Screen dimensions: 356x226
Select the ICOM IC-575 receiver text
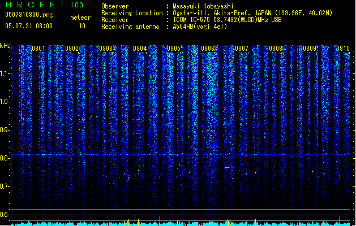228,20
